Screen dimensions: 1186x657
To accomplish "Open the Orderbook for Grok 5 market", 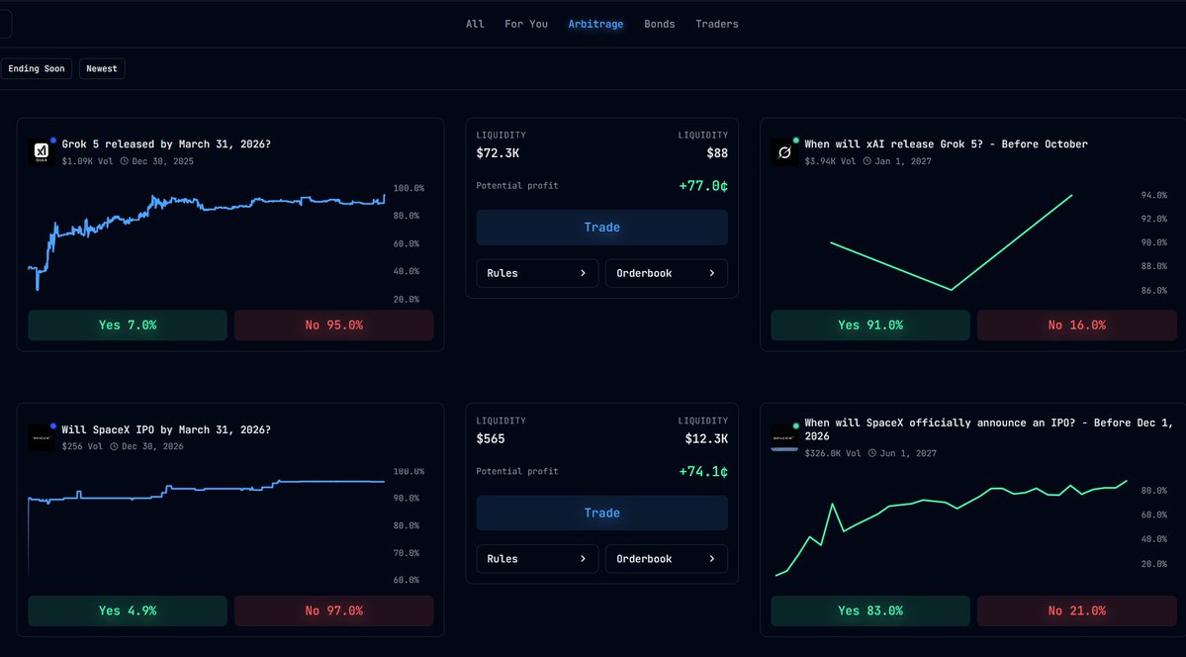I will click(x=666, y=272).
